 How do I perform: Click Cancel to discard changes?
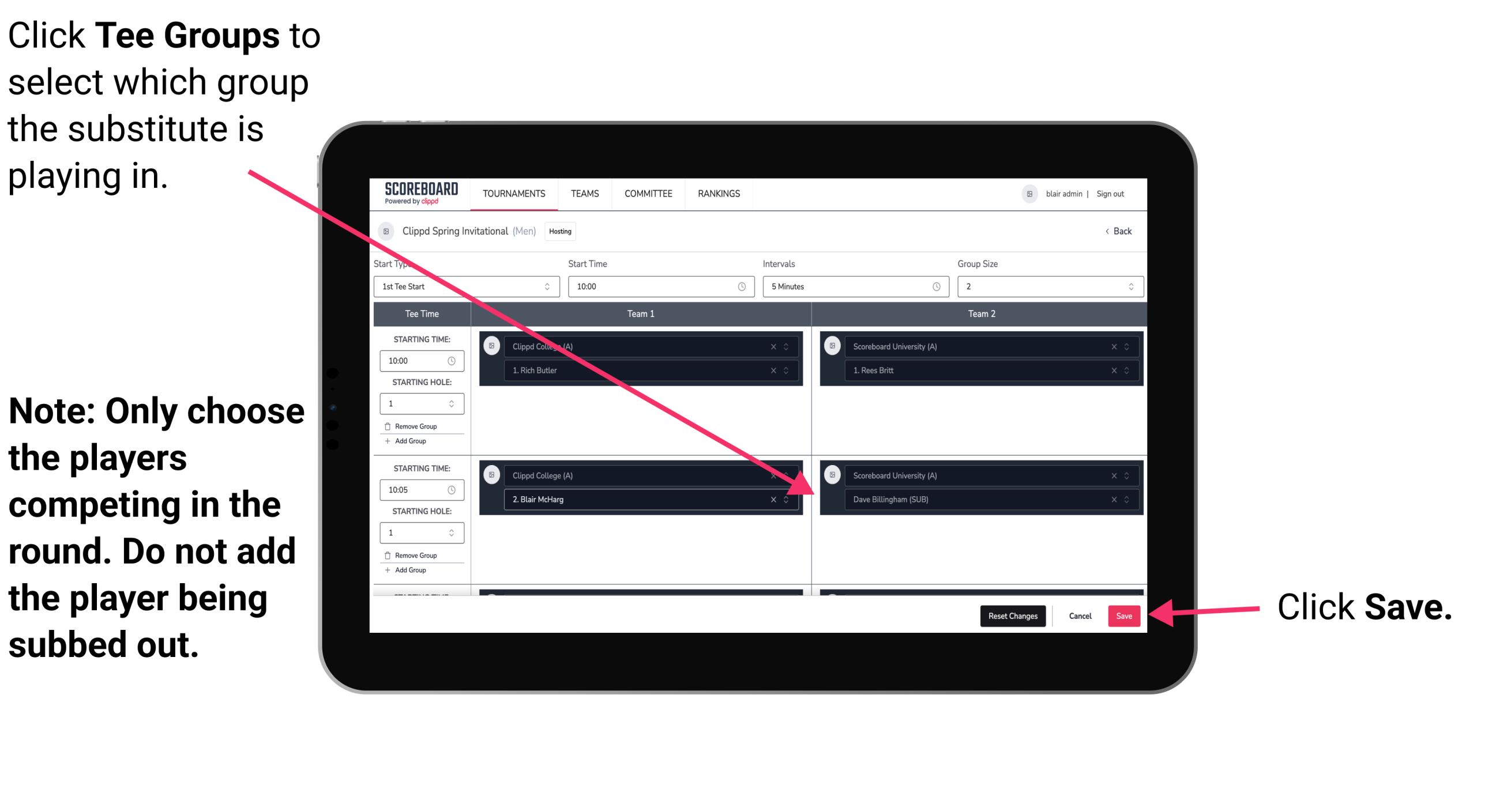click(1081, 616)
